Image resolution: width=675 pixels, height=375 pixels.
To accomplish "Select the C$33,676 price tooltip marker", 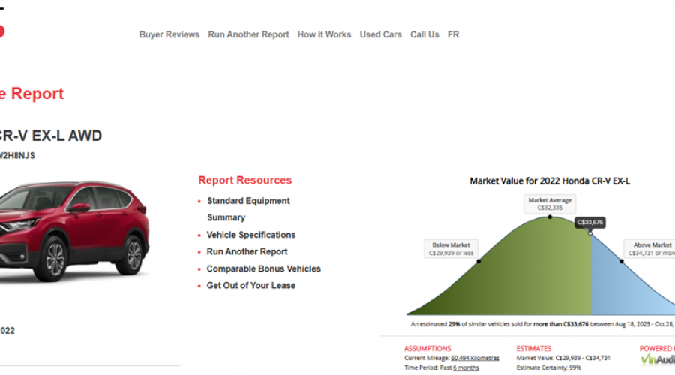I will tap(590, 223).
